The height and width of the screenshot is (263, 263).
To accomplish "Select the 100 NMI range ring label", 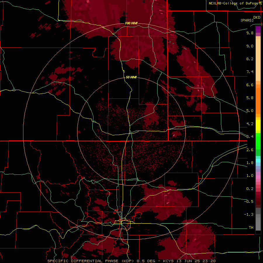I will pos(131,23).
